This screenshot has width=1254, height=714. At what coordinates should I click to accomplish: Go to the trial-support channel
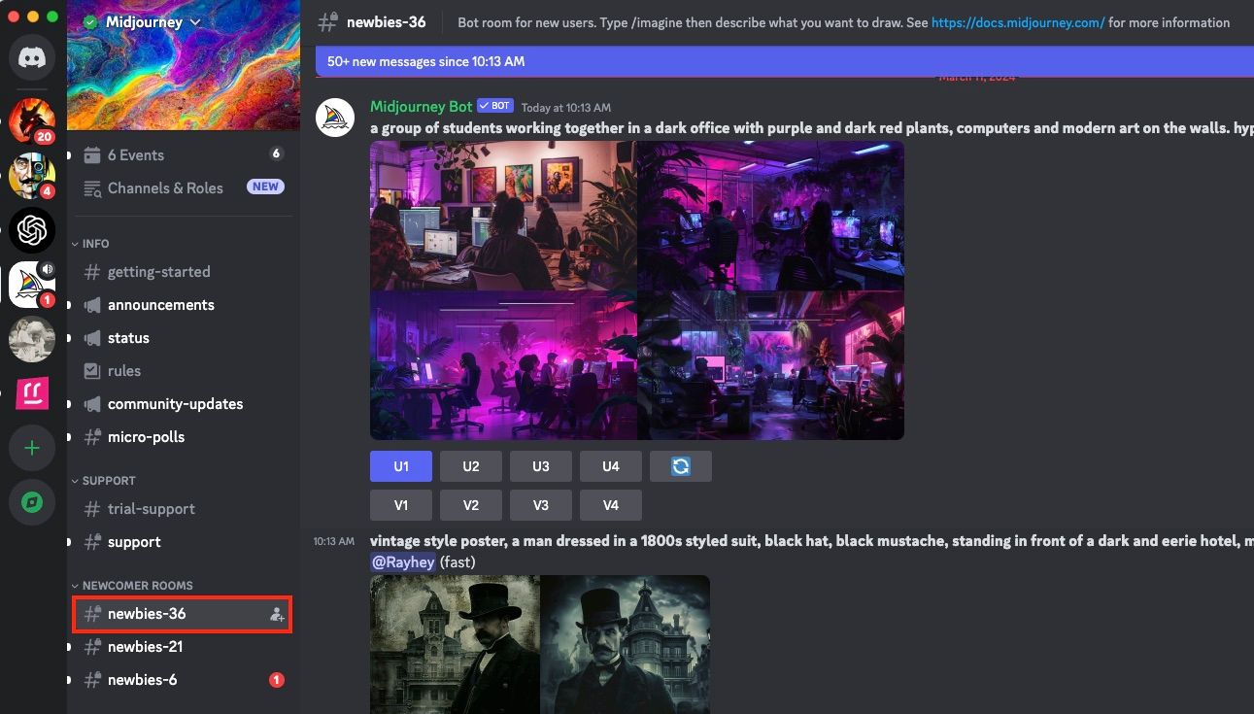(x=183, y=509)
